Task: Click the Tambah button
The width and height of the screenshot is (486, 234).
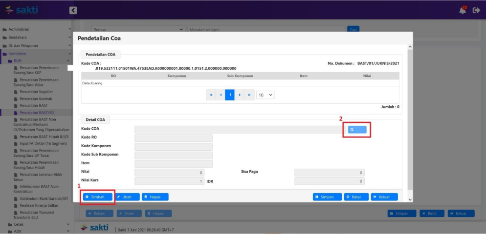Action: (98, 197)
